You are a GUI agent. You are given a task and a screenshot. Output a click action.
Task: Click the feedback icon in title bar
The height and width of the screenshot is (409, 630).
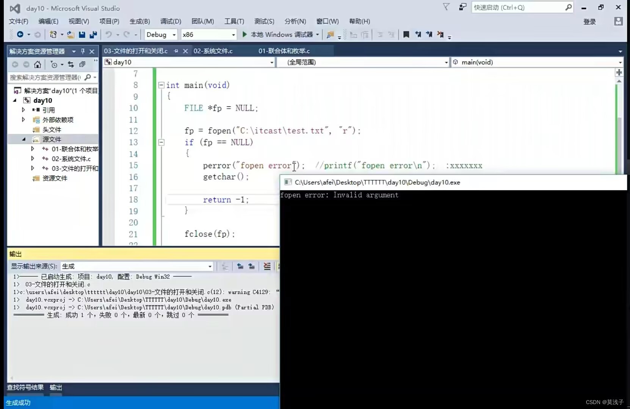[462, 7]
